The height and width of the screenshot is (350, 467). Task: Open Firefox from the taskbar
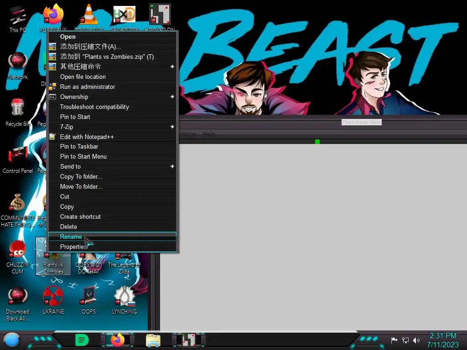coord(118,340)
